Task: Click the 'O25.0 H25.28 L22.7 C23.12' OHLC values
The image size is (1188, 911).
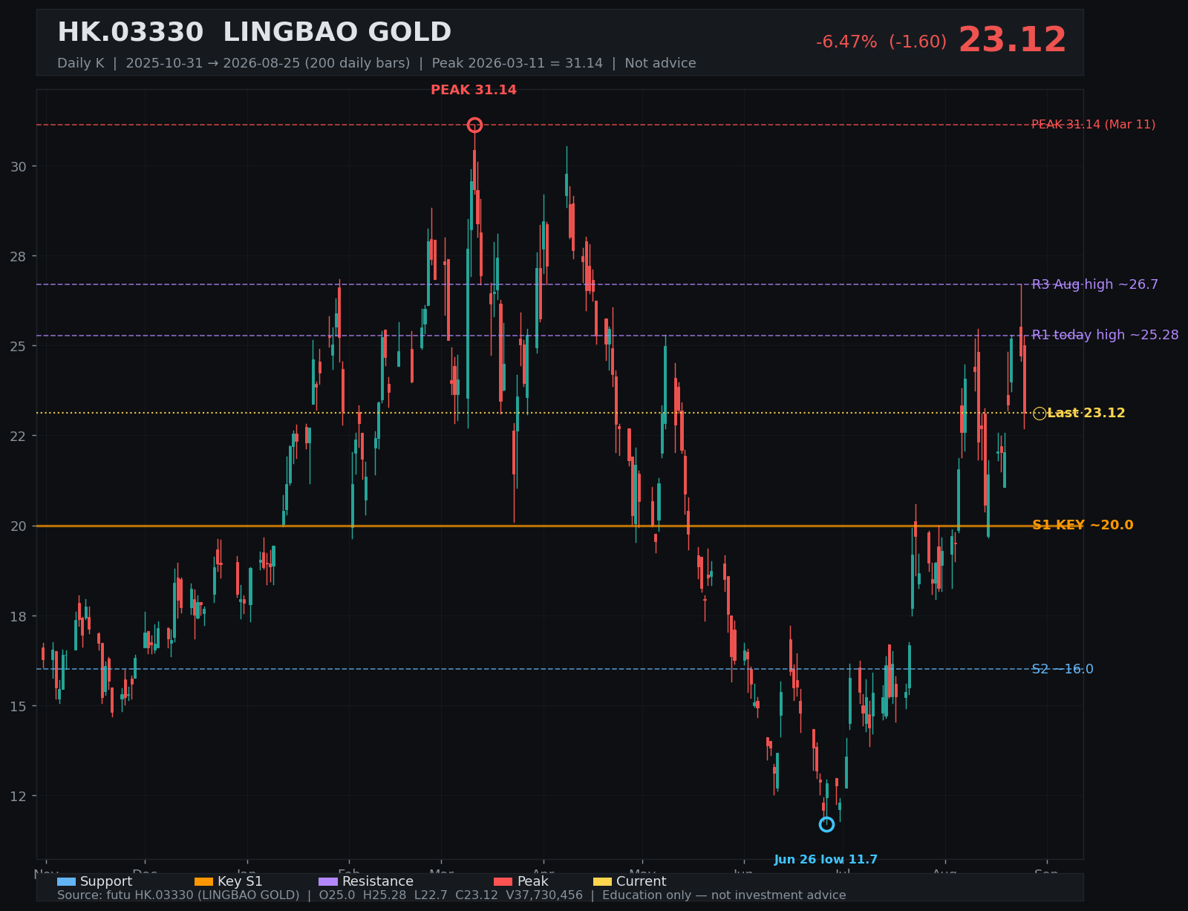Action: pos(409,895)
